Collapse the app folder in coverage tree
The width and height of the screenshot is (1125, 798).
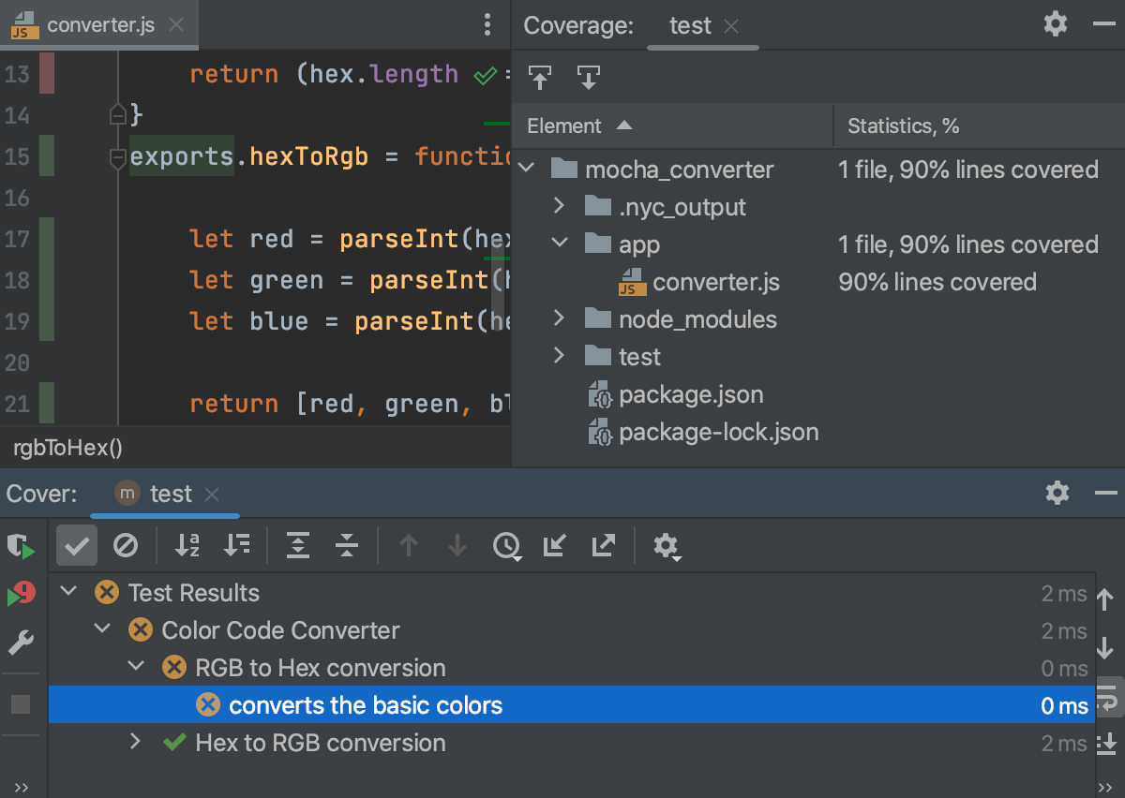tap(560, 244)
